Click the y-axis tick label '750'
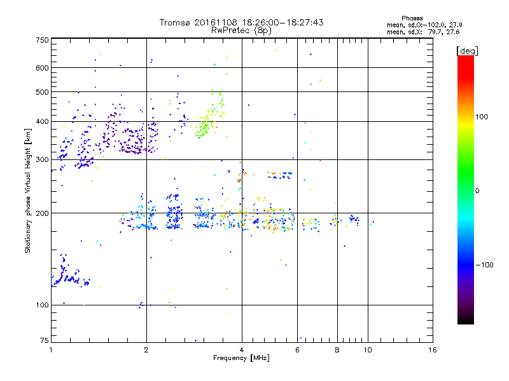This screenshot has height=381, width=509. (x=42, y=40)
